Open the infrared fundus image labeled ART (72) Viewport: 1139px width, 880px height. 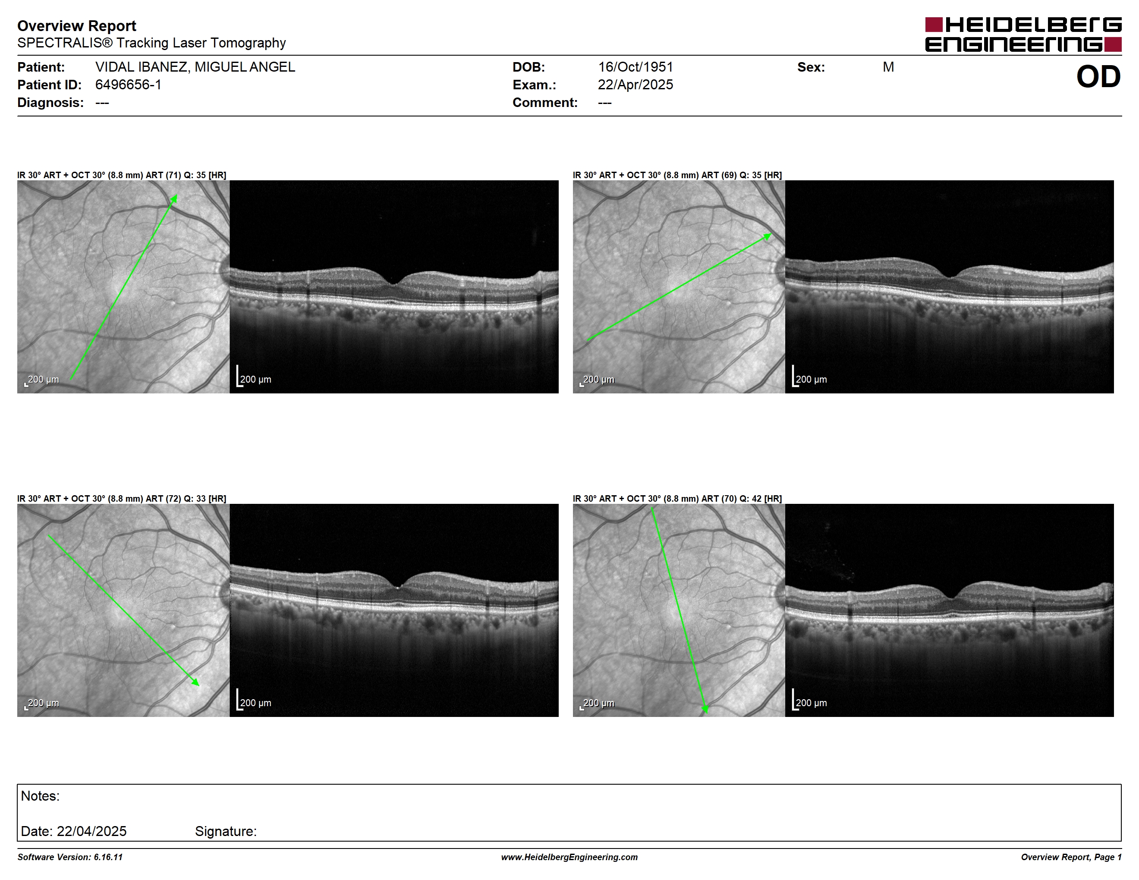point(123,610)
